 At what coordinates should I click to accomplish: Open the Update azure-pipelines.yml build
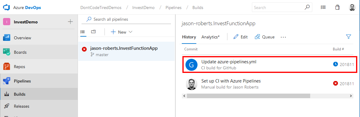tap(270, 65)
